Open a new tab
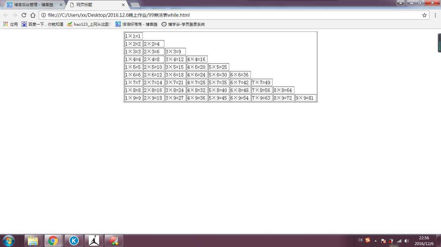The image size is (441, 247). pyautogui.click(x=135, y=5)
